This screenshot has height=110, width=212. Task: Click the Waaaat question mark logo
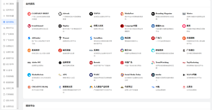[x=60, y=38]
